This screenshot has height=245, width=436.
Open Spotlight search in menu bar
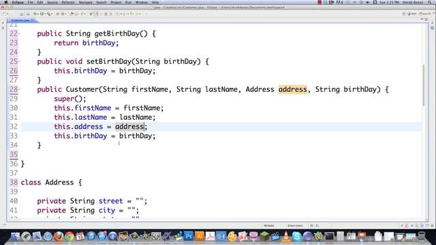[430, 2]
